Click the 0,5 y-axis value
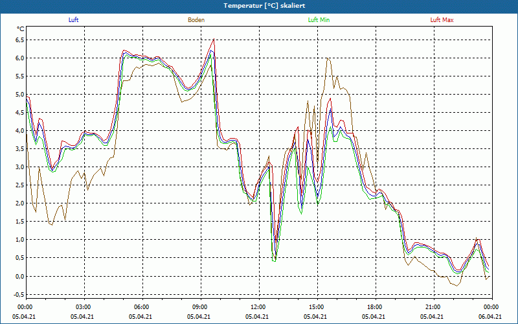This screenshot has height=324, width=518. (x=21, y=258)
